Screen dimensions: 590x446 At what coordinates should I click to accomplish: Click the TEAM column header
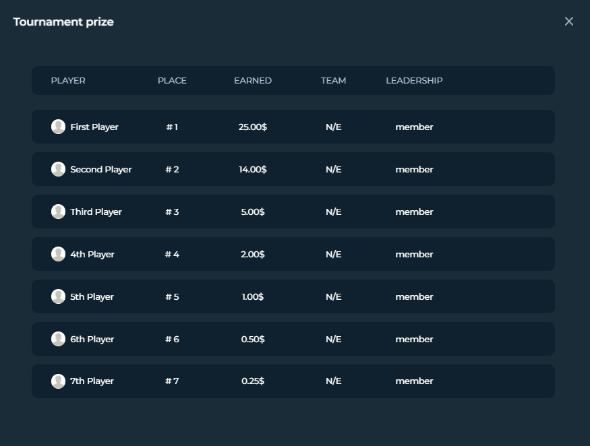(333, 80)
